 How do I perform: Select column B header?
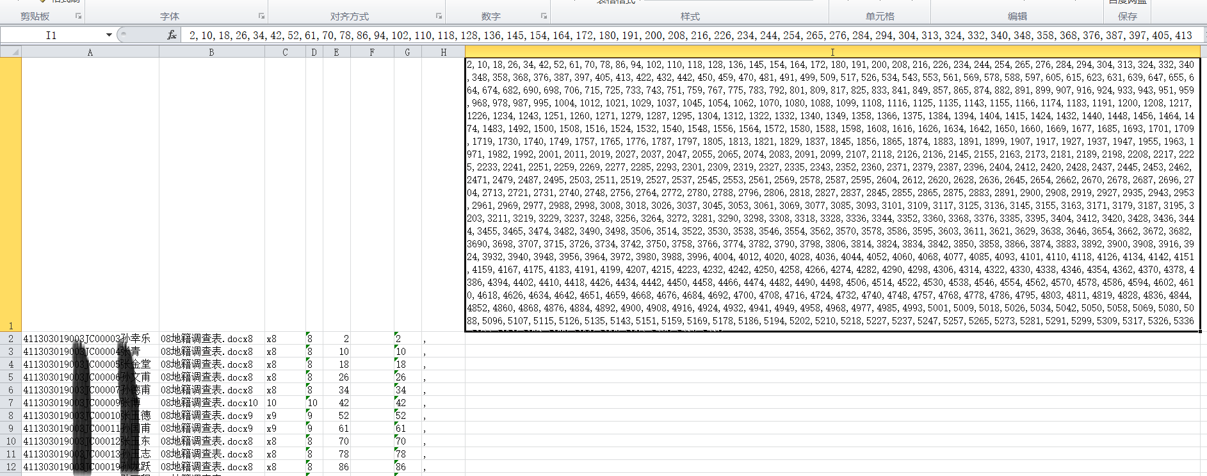(x=212, y=52)
